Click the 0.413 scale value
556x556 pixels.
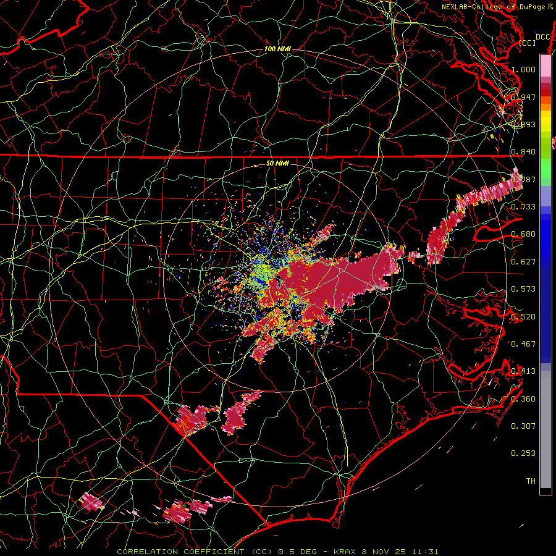click(523, 371)
